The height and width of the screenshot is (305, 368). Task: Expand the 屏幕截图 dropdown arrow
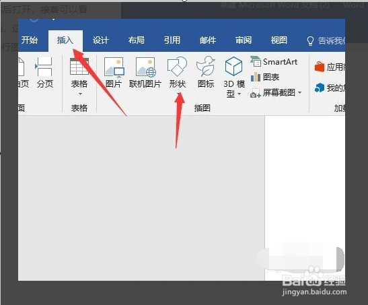point(299,92)
